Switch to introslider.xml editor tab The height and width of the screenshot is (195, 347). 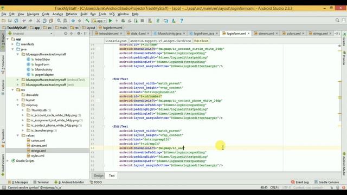tap(108, 34)
